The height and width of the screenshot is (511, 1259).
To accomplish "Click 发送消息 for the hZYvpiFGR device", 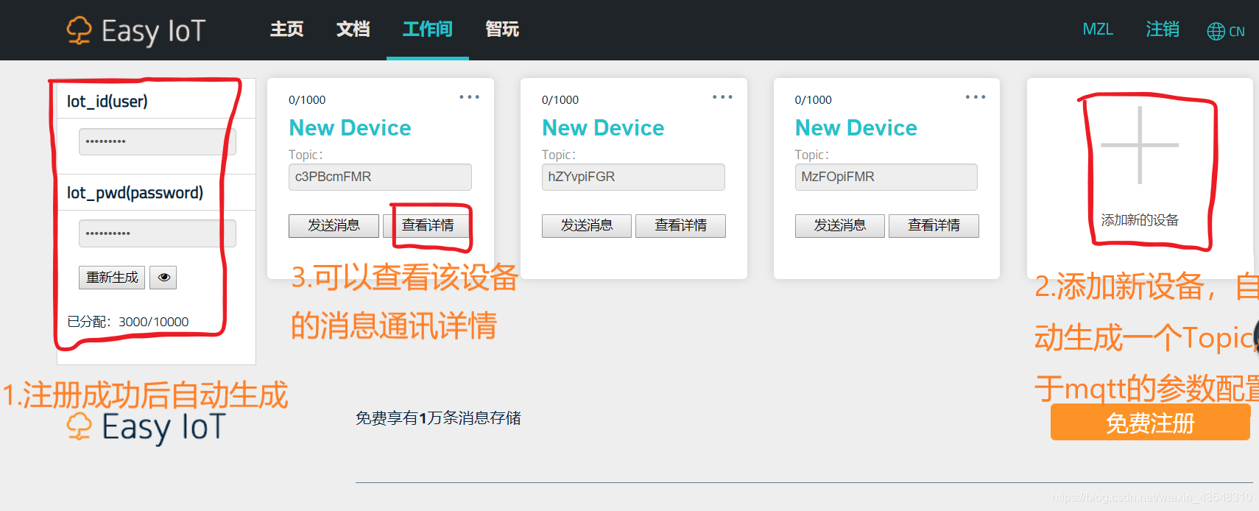I will point(587,225).
